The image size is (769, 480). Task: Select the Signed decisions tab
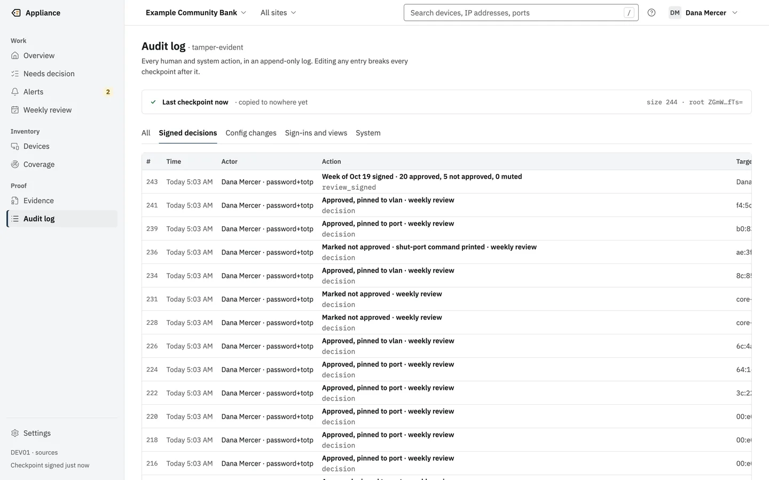[188, 133]
